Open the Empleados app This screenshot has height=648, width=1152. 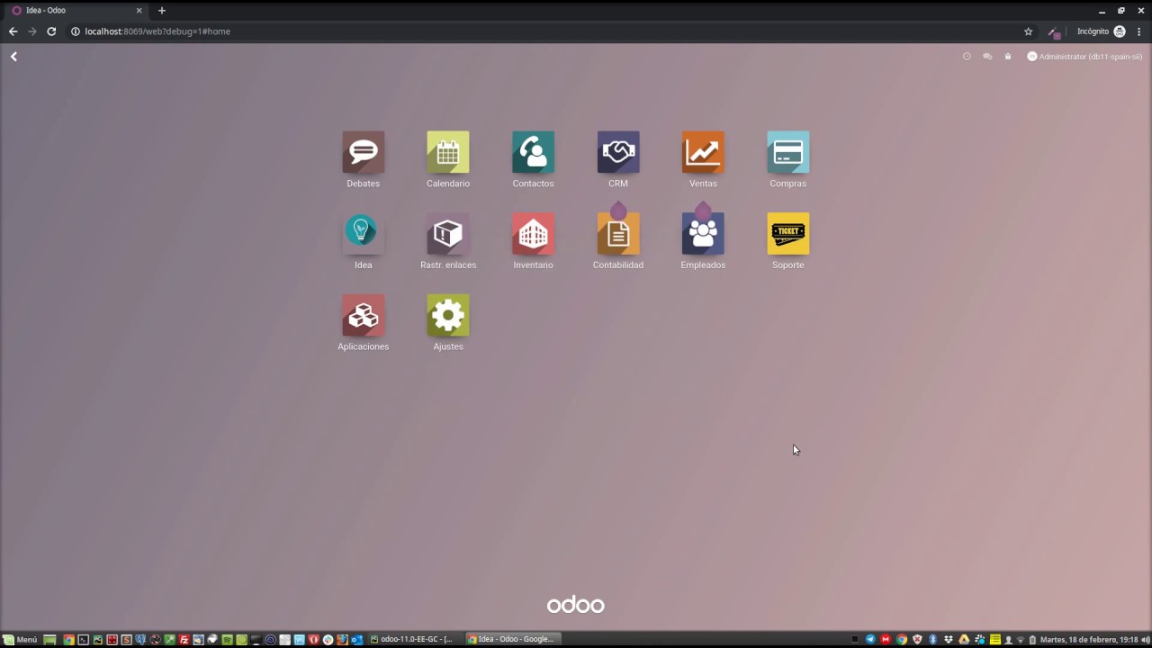tap(703, 241)
